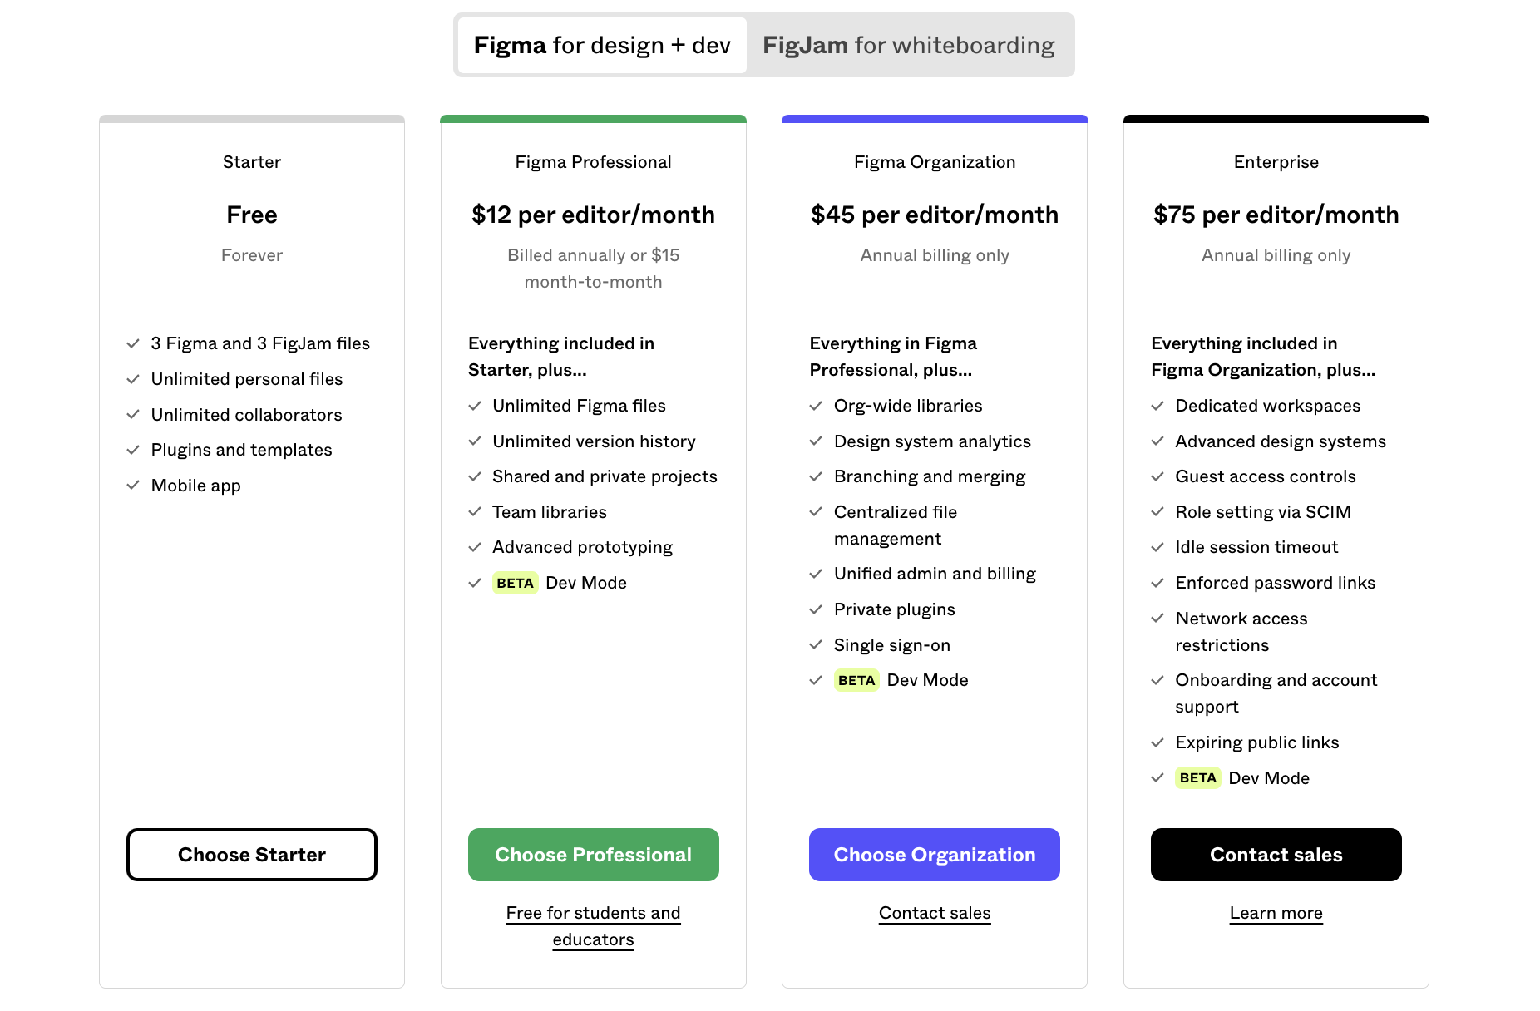Open Contact sales link under Organization
Viewport: 1540px width, 1011px height.
(x=935, y=913)
